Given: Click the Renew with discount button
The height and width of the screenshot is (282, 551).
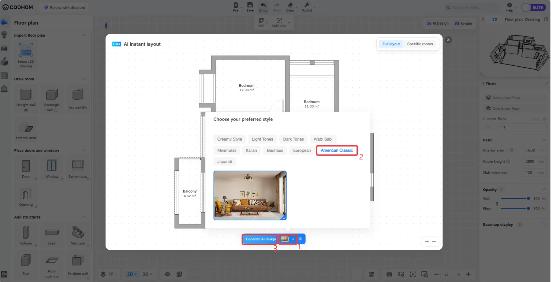Looking at the screenshot, I should tap(65, 7).
